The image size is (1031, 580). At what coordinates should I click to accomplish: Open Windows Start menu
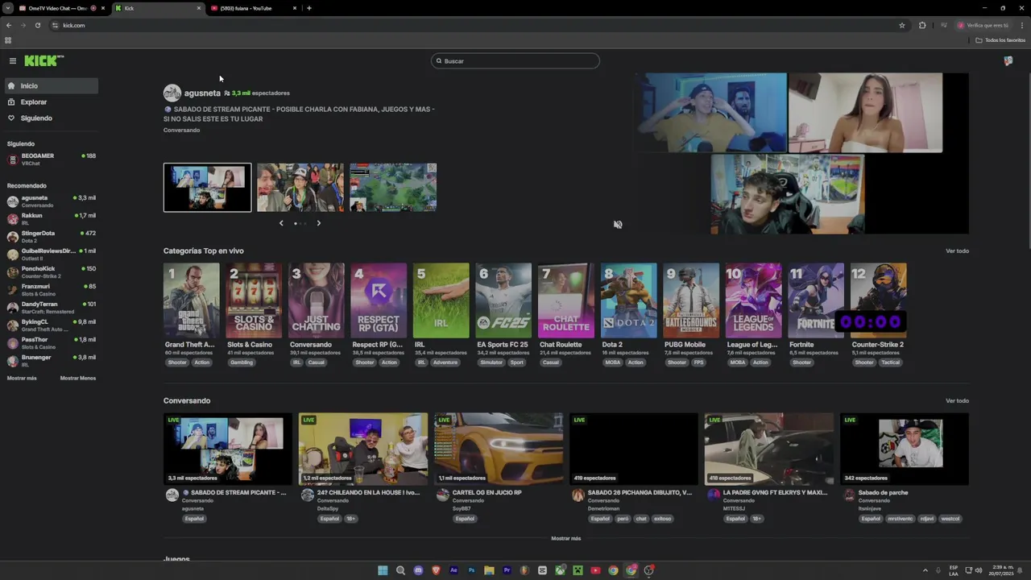point(383,570)
